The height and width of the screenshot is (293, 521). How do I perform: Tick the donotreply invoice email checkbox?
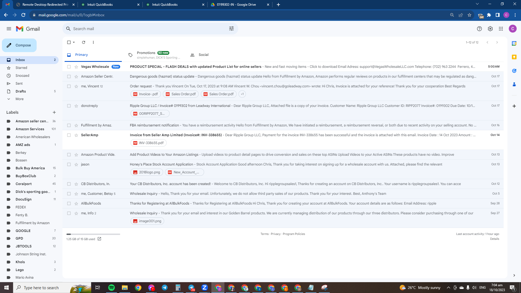[x=69, y=106]
